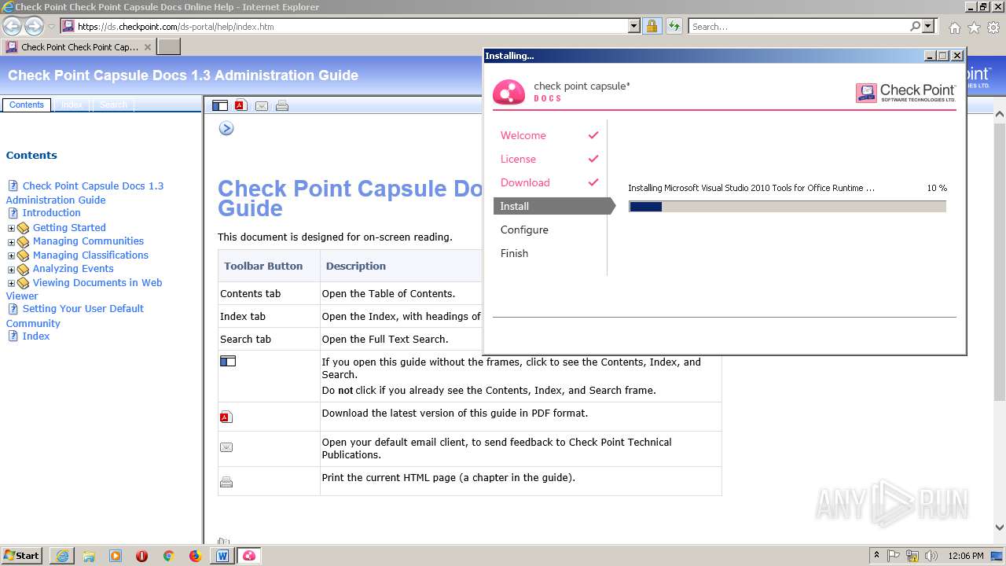This screenshot has width=1006, height=566.
Task: Click the page vertical scrollbar down arrow
Action: pyautogui.click(x=1000, y=528)
